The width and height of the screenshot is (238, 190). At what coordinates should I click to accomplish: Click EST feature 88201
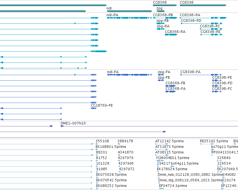coord(97,155)
